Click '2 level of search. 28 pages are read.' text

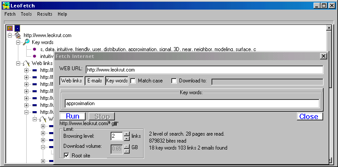point(186,134)
